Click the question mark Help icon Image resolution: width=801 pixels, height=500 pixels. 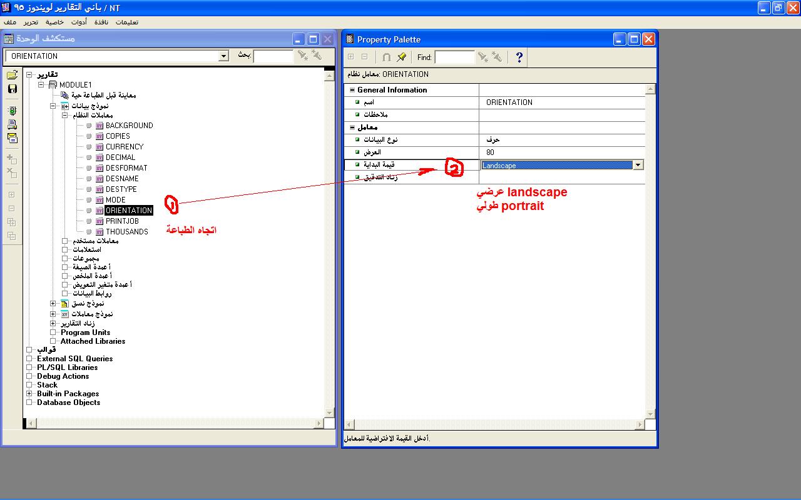[x=519, y=57]
